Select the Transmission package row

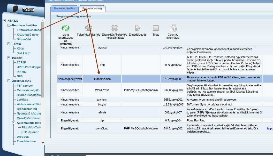pos(165,79)
